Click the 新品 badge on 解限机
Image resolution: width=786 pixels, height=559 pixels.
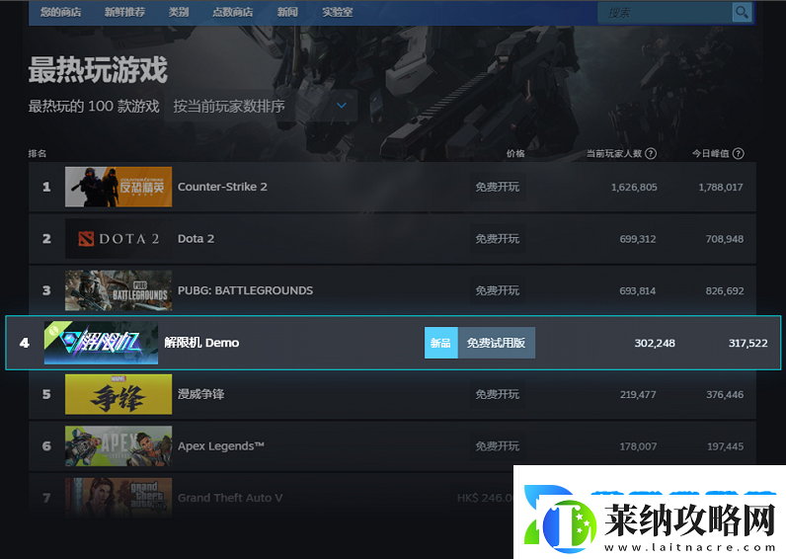(440, 343)
